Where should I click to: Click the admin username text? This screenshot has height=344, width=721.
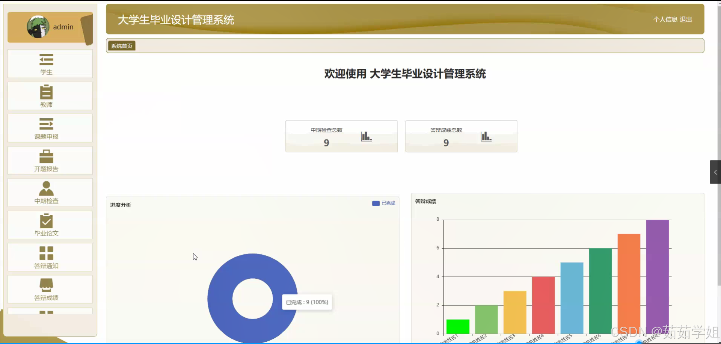63,27
